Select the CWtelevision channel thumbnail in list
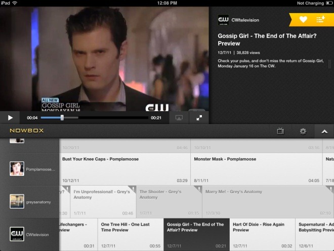Image resolution: width=334 pixels, height=251 pixels. (17, 234)
